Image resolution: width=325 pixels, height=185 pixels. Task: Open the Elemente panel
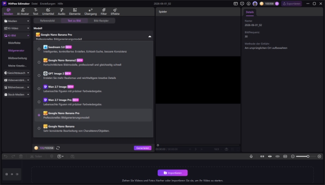[x=75, y=12]
